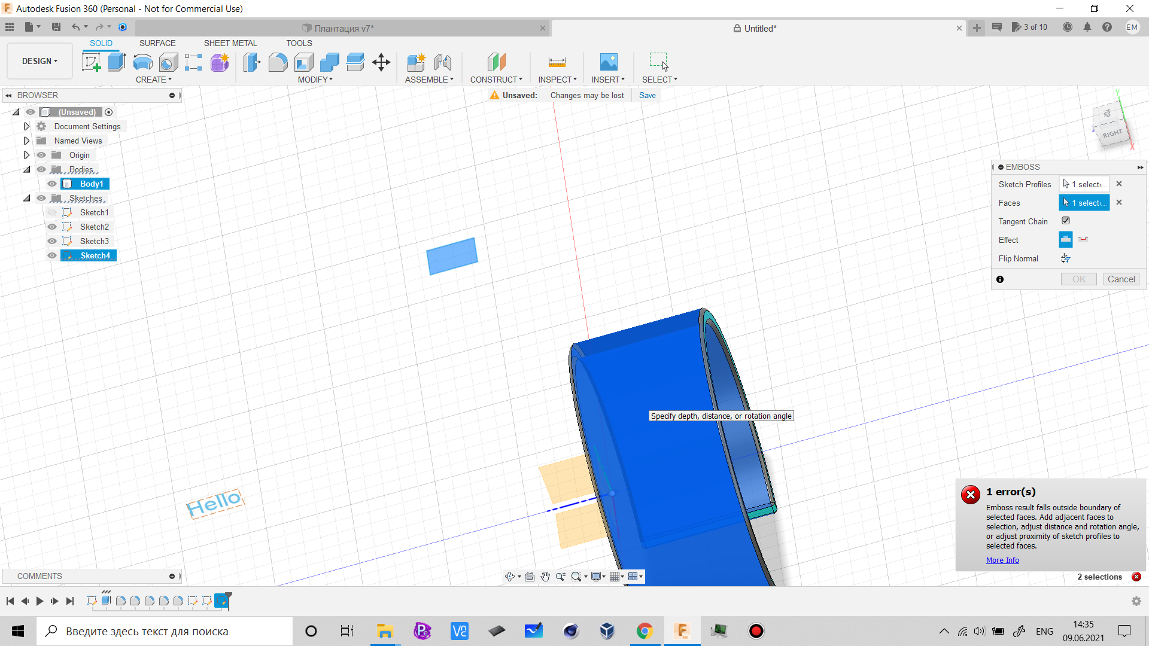Toggle visibility of Body1
Viewport: 1149px width, 646px height.
52,184
